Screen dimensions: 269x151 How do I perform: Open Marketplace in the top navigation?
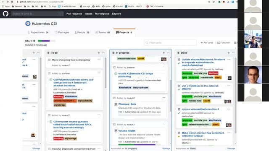(102, 14)
